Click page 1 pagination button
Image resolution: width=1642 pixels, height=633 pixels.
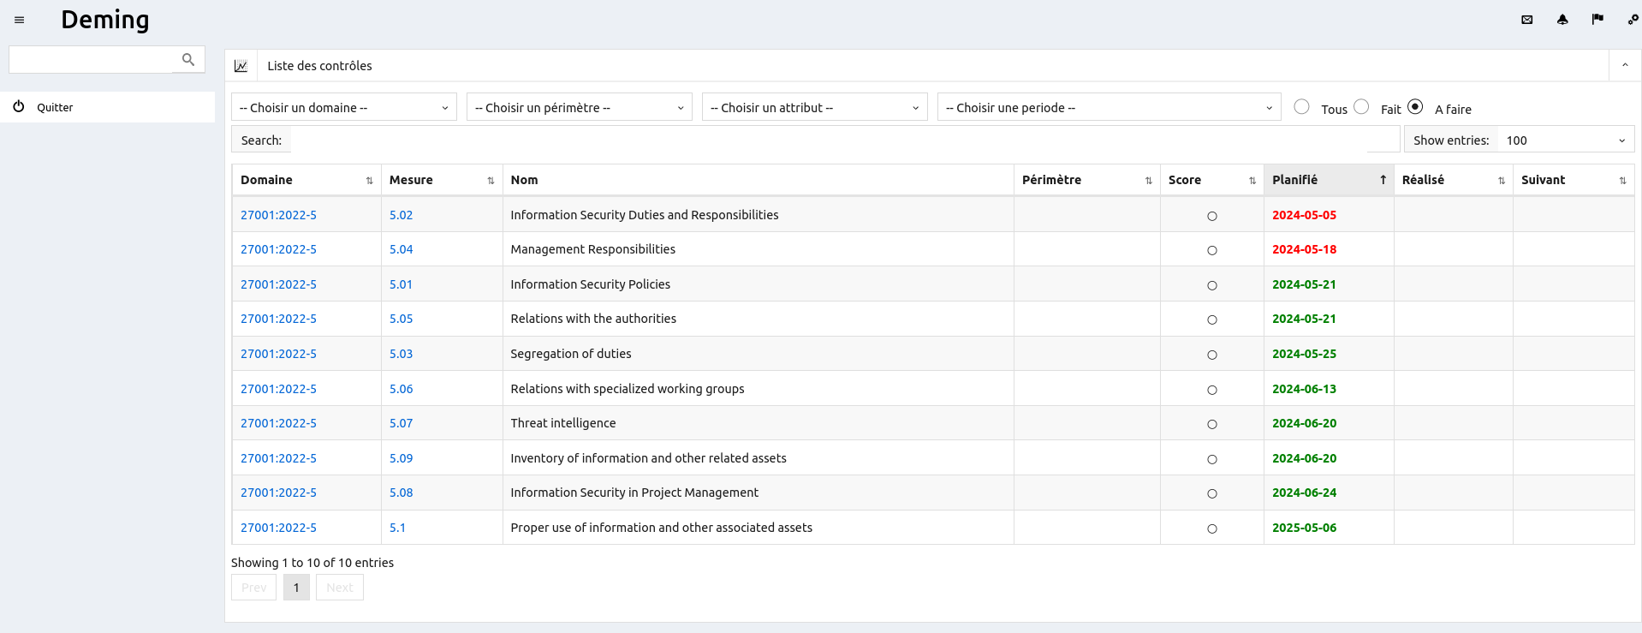[x=296, y=588]
